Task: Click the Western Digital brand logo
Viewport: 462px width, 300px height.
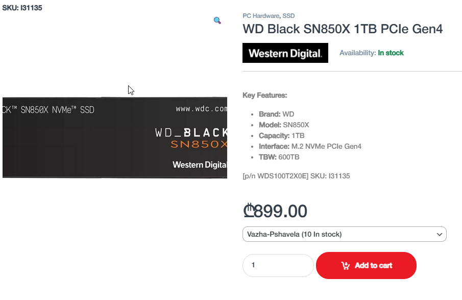Action: tap(285, 53)
